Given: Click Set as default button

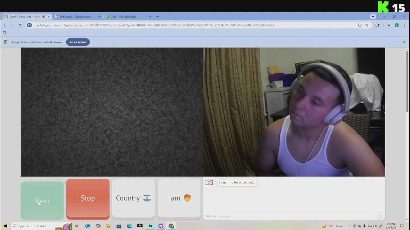Looking at the screenshot, I should (x=78, y=42).
